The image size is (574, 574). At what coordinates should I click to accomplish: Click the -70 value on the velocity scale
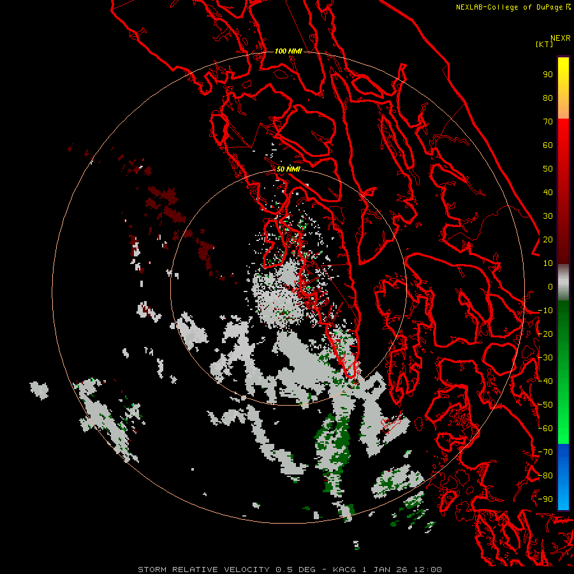click(545, 452)
